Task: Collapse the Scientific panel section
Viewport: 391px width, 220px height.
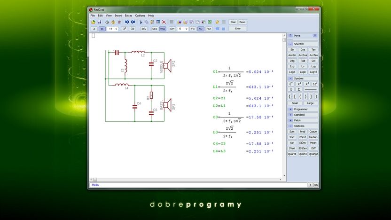Action: [290, 44]
